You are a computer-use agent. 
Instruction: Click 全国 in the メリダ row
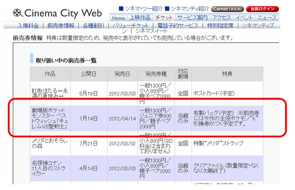point(183,143)
